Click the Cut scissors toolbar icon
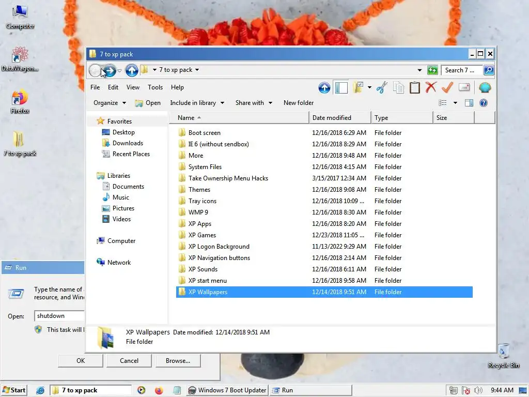Screen dimensions: 529x397 coord(382,88)
